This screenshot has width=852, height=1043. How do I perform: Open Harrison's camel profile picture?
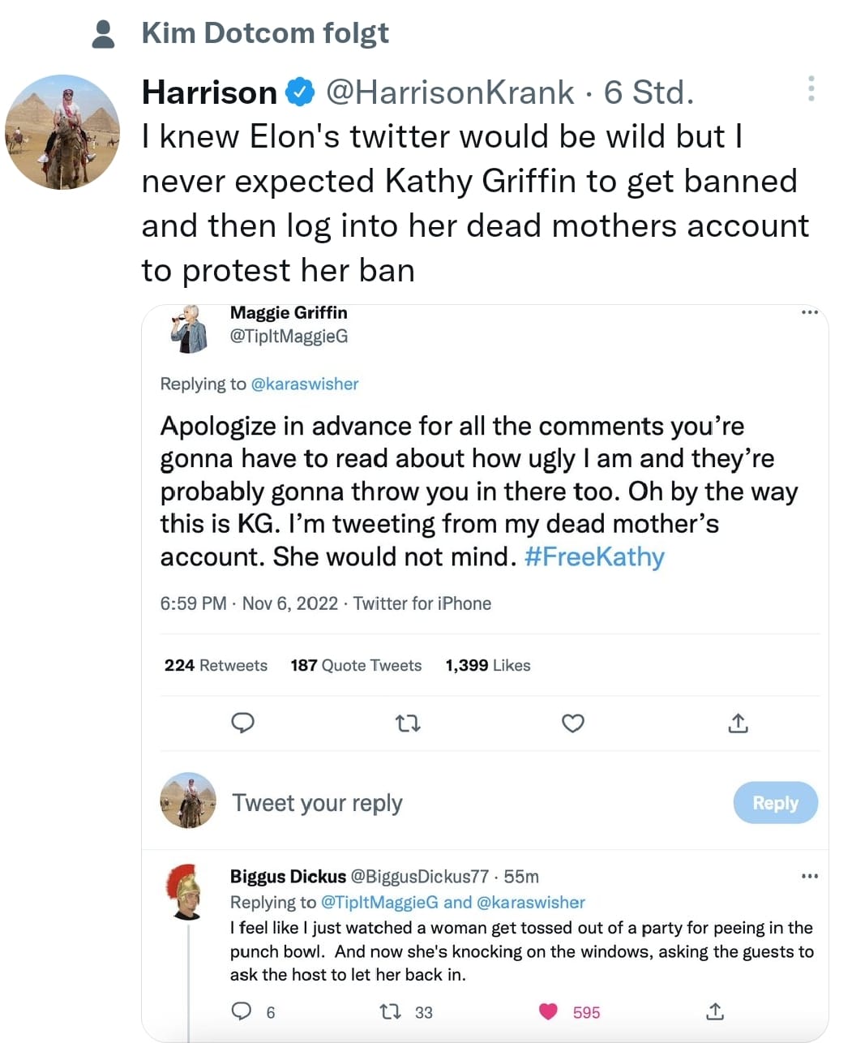pyautogui.click(x=62, y=132)
